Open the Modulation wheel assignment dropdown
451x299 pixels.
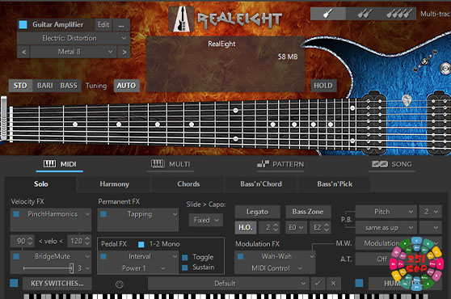[398, 243]
